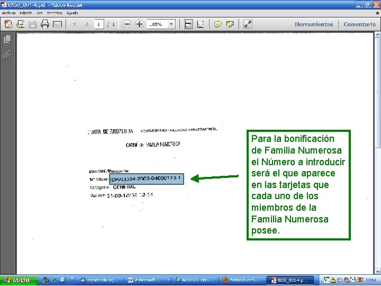Open the Herramientas pane

click(314, 24)
